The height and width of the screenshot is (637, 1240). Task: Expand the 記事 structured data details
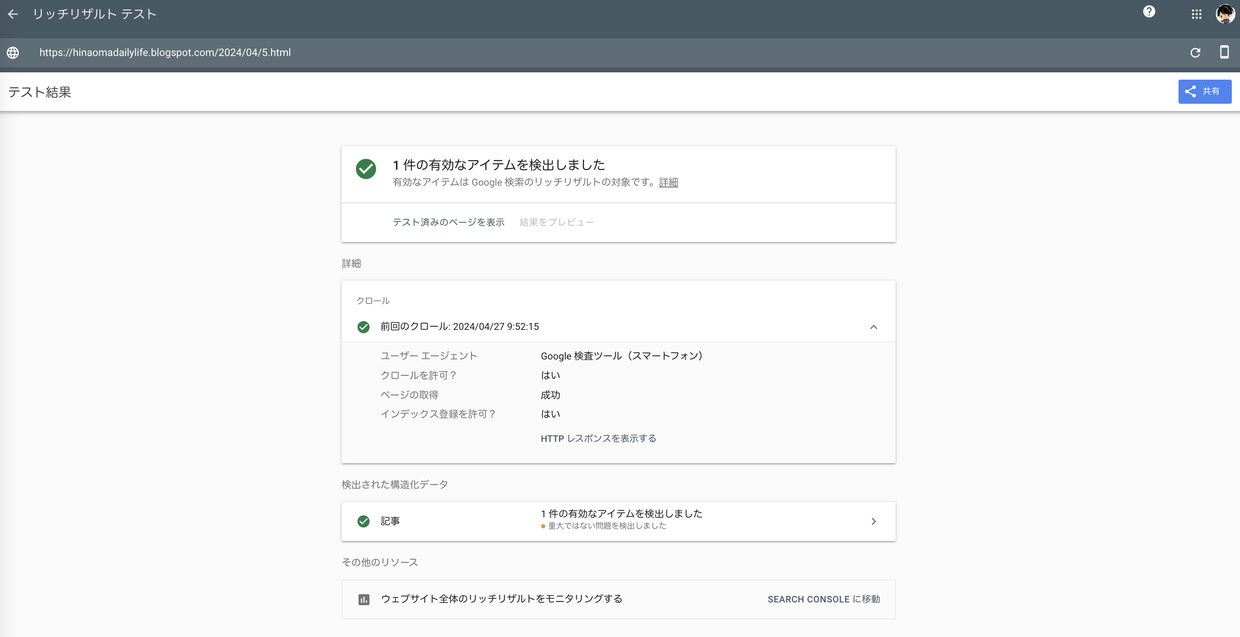pos(874,521)
